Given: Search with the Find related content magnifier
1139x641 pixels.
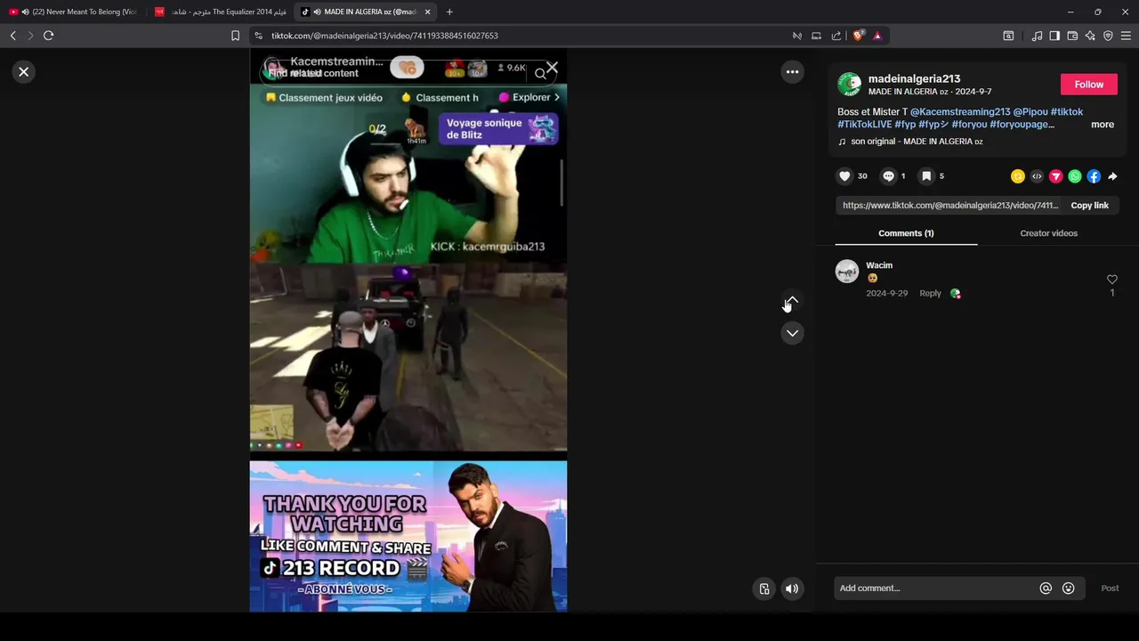Looking at the screenshot, I should (540, 74).
